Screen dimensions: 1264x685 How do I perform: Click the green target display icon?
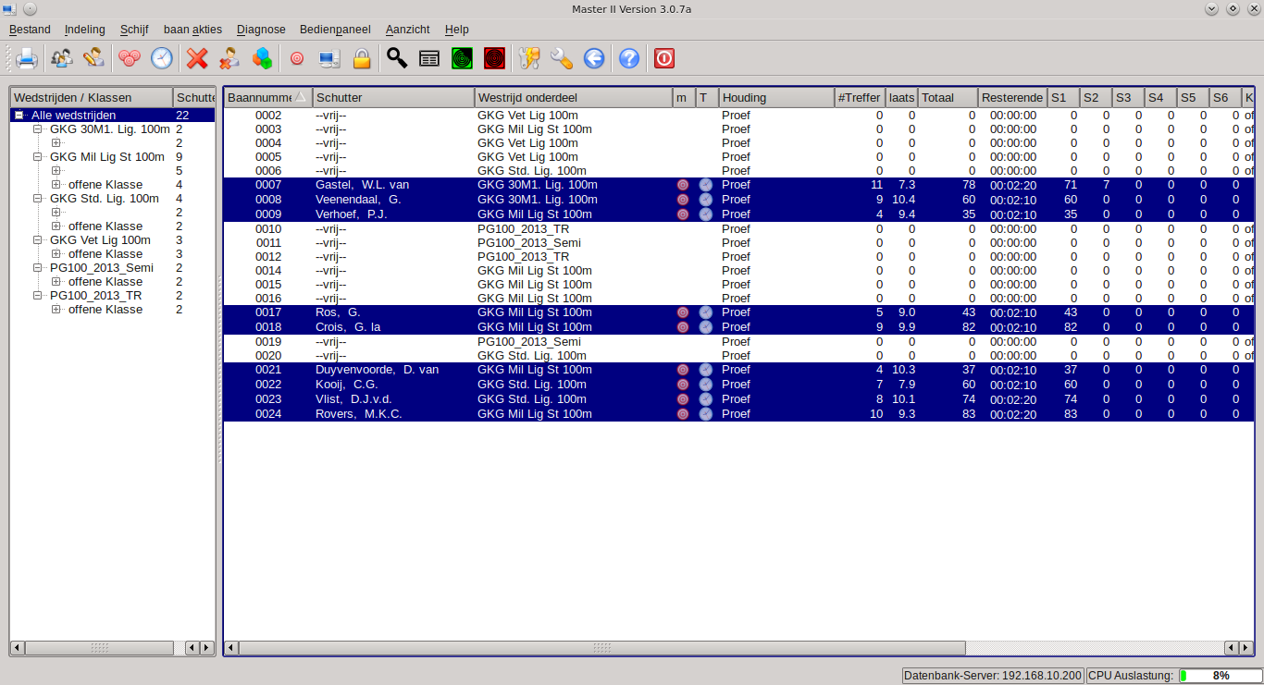tap(462, 59)
